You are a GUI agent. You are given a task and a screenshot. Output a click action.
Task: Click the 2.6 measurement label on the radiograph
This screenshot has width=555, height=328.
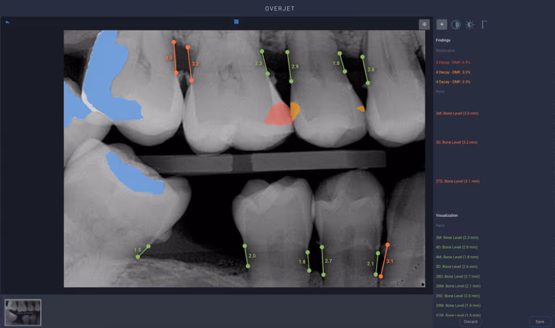tap(371, 69)
